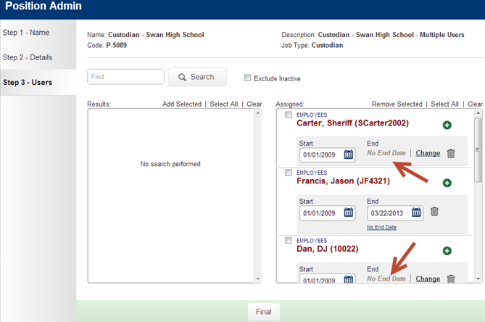This screenshot has height=322, width=485.
Task: Select the Francis, Jason checkbox
Action: tap(289, 173)
